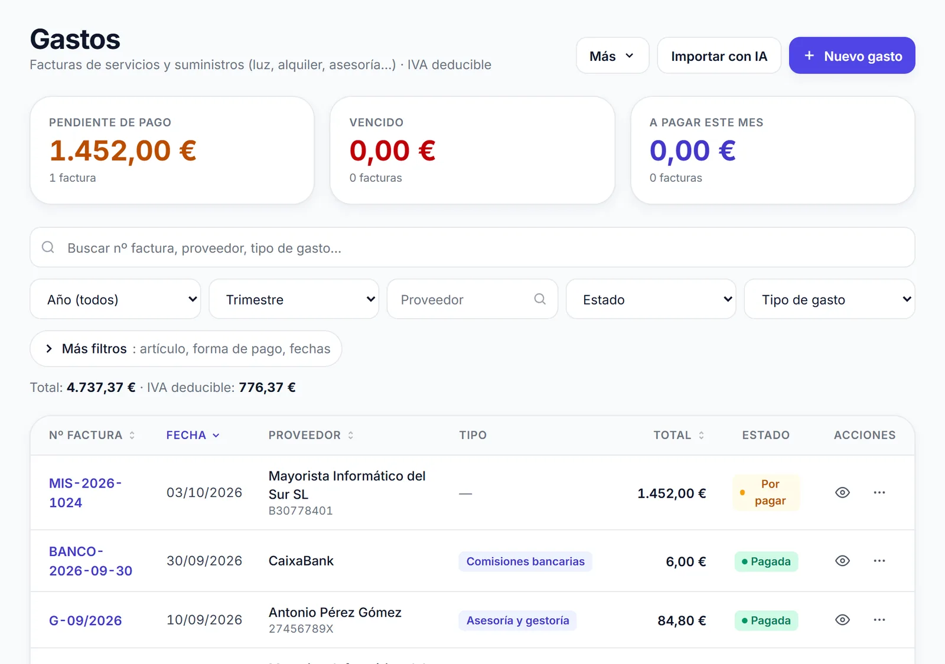Expand Más filtros section

(x=186, y=349)
